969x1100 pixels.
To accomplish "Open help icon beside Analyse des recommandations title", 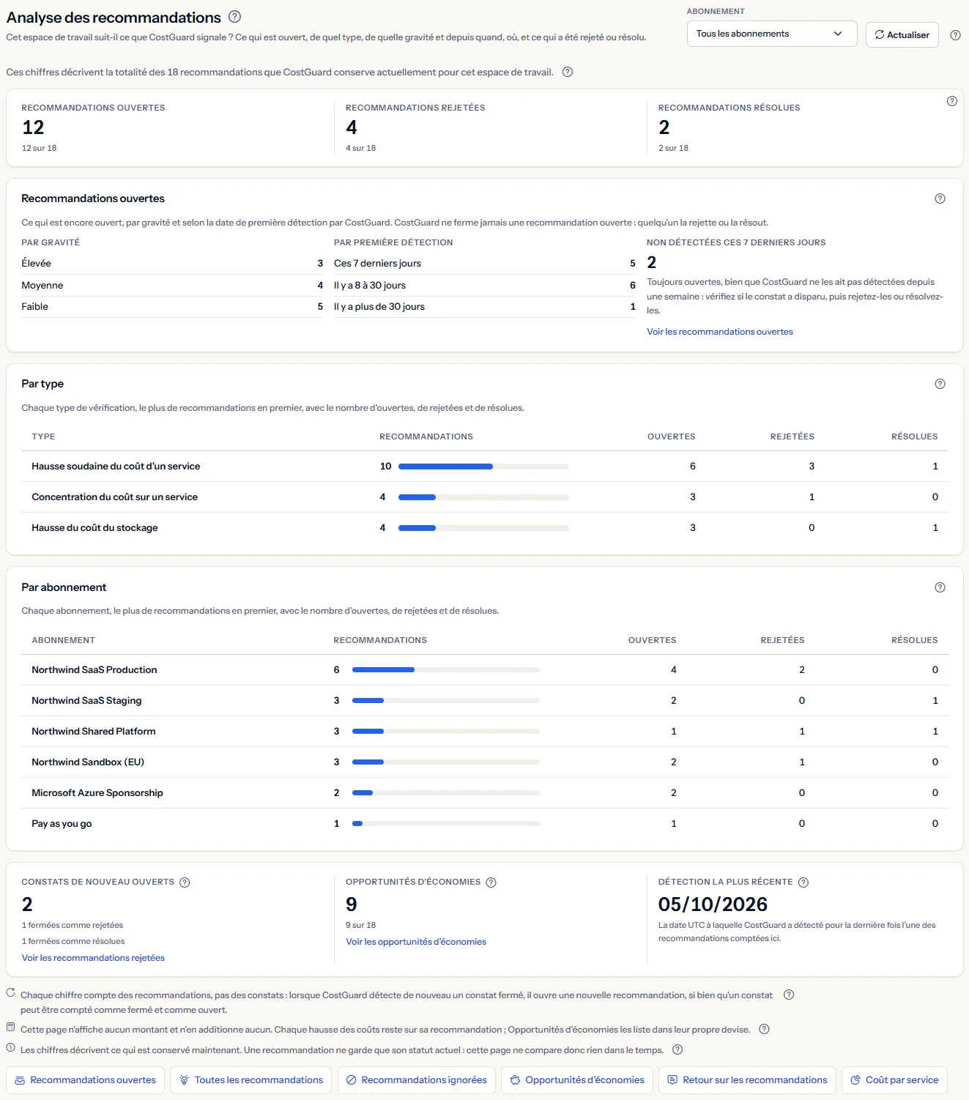I will click(x=235, y=17).
